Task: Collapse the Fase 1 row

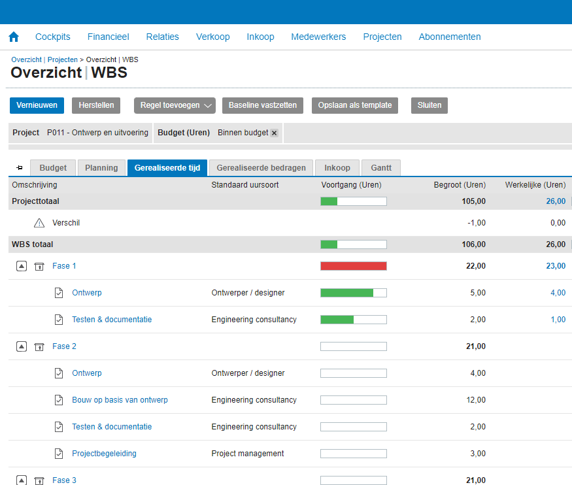Action: (x=22, y=266)
